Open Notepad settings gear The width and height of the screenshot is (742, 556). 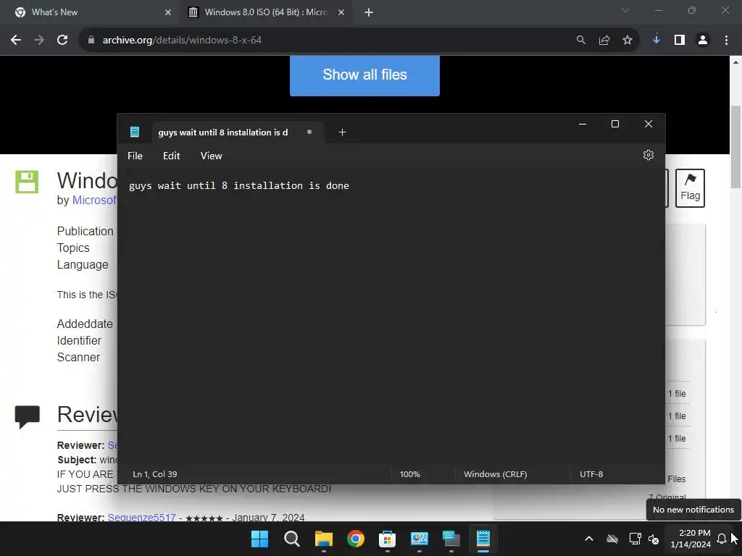(649, 155)
